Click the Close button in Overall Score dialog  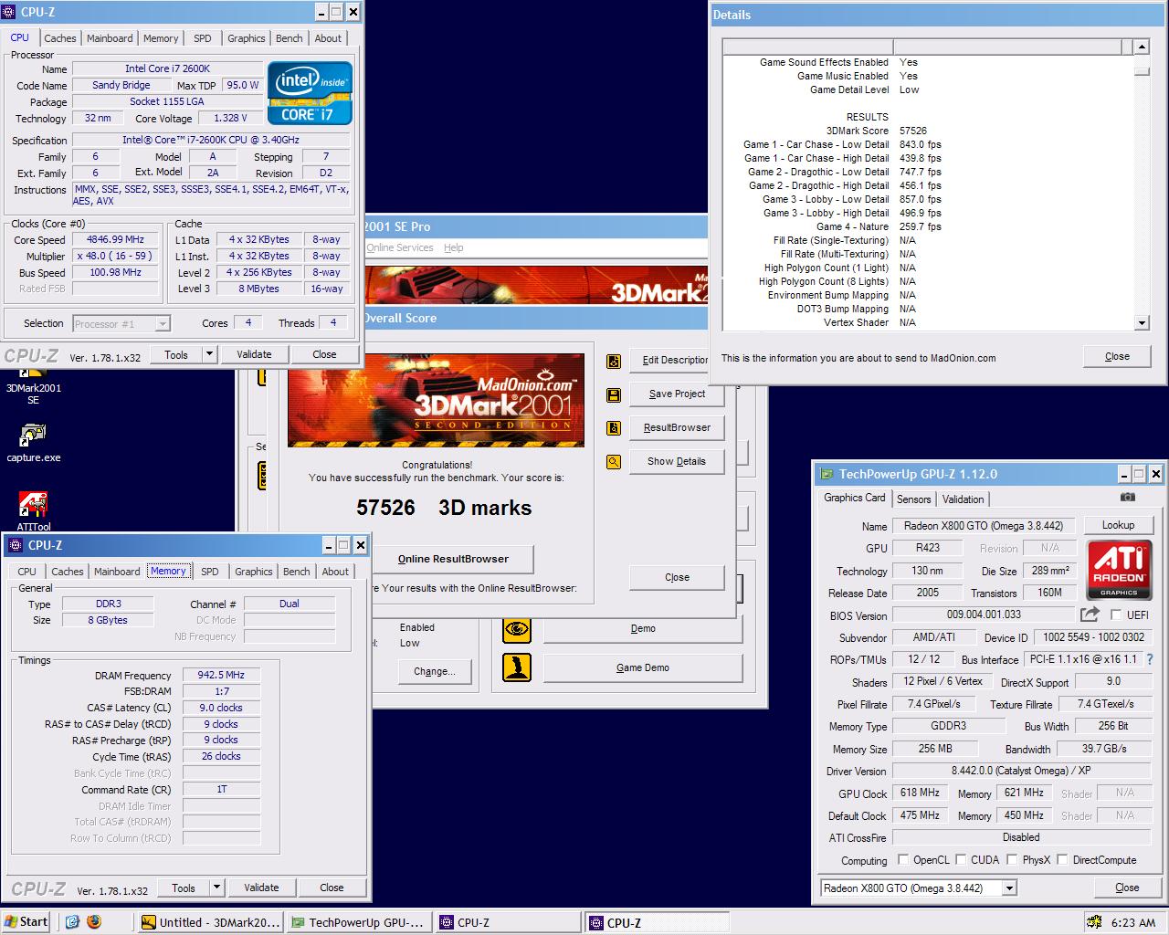pyautogui.click(x=677, y=577)
